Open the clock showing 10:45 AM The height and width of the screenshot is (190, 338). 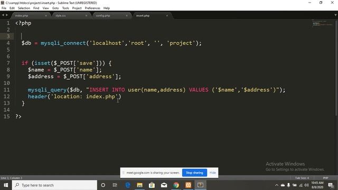click(317, 185)
